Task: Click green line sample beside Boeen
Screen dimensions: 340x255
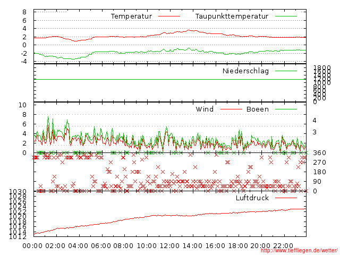Action: pyautogui.click(x=286, y=109)
